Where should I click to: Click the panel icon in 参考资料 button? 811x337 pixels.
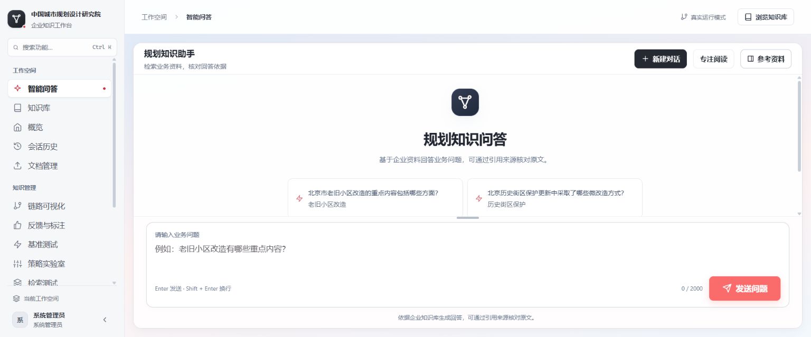750,59
